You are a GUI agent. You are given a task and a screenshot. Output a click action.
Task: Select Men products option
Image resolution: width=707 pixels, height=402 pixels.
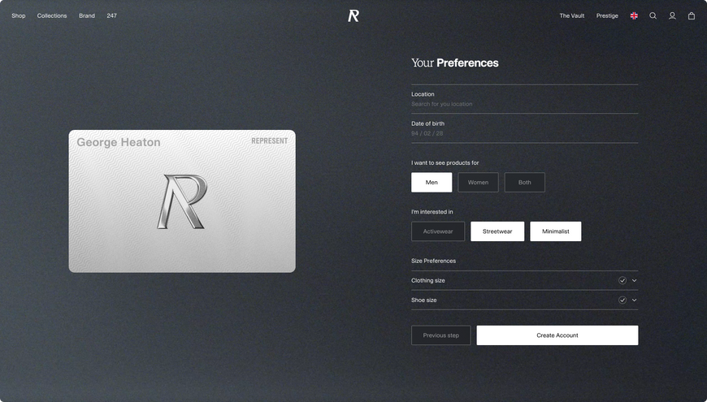click(432, 183)
